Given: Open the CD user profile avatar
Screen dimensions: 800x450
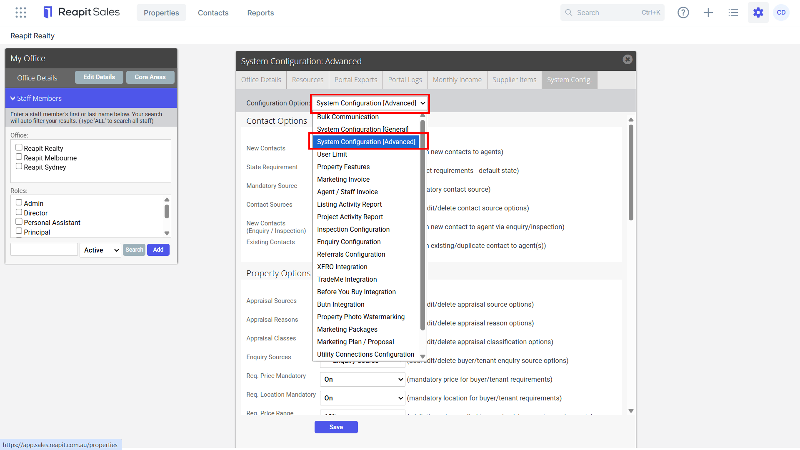Looking at the screenshot, I should point(781,12).
